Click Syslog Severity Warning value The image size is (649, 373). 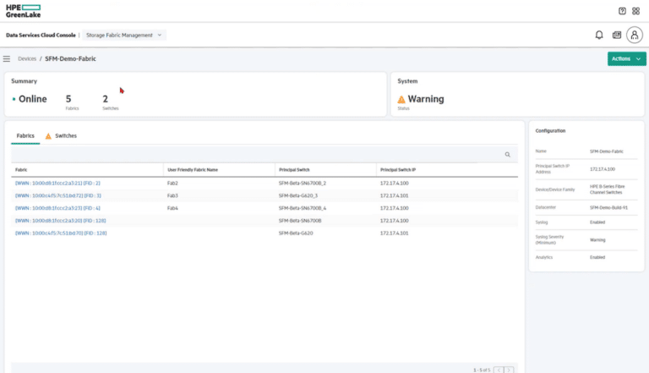click(597, 240)
